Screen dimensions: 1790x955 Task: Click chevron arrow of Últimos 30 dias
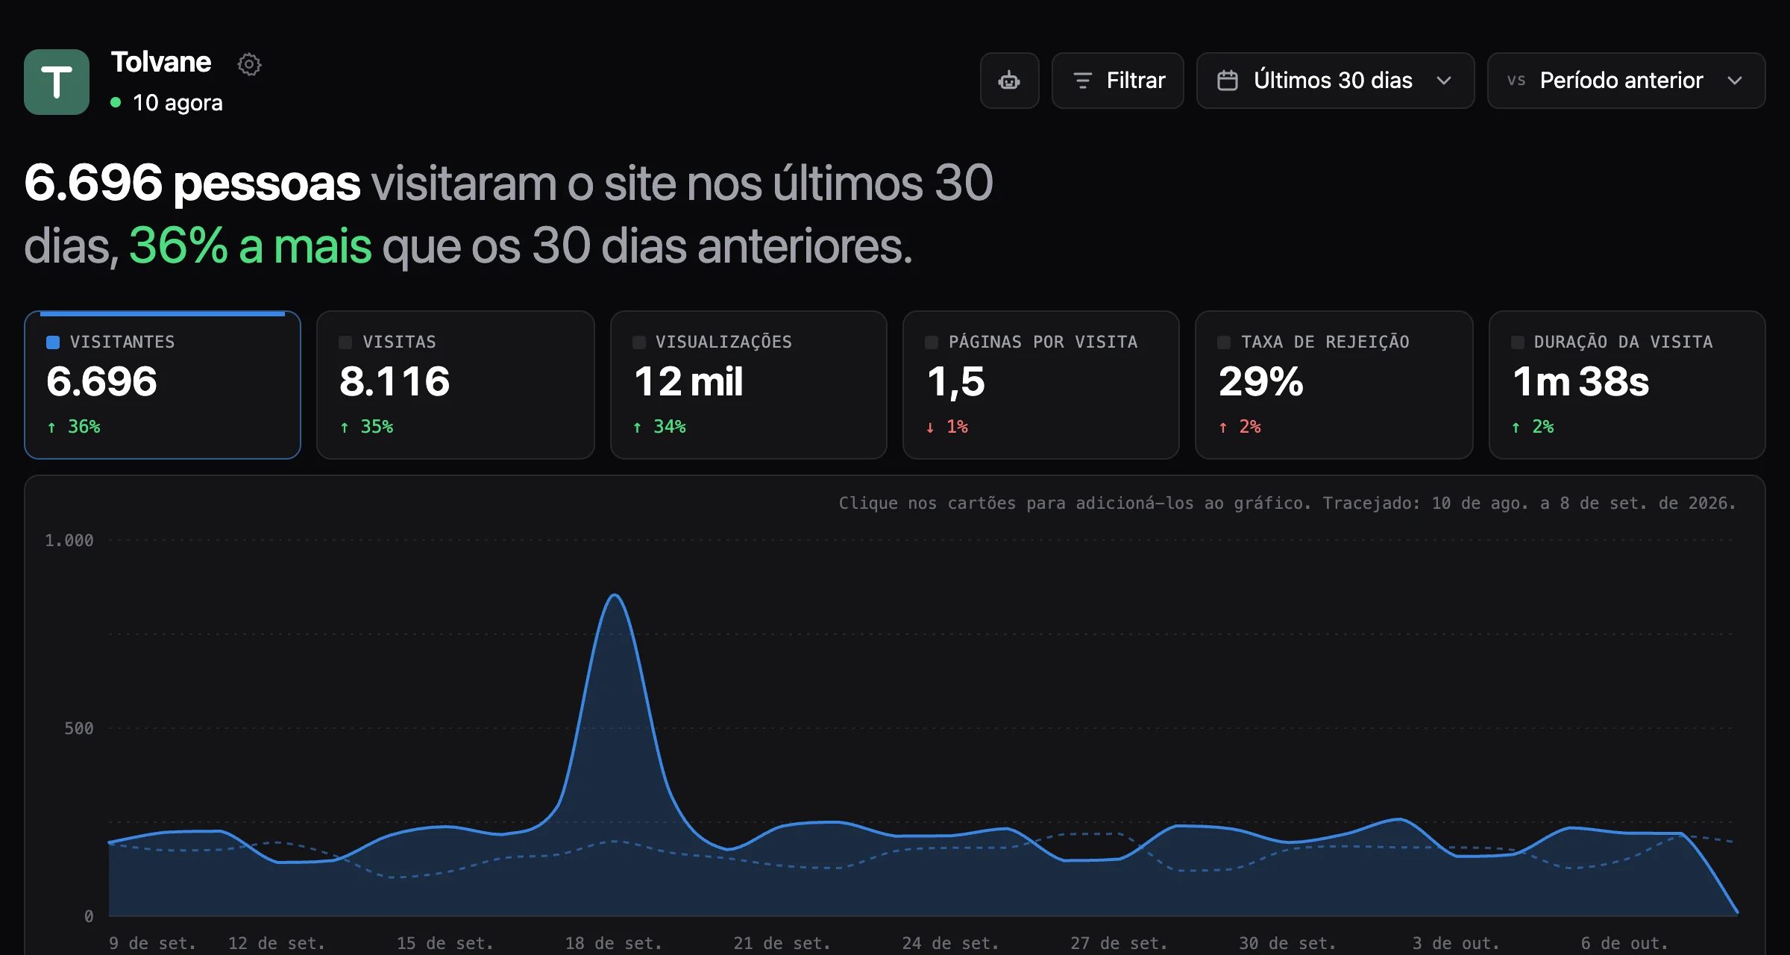[1444, 81]
